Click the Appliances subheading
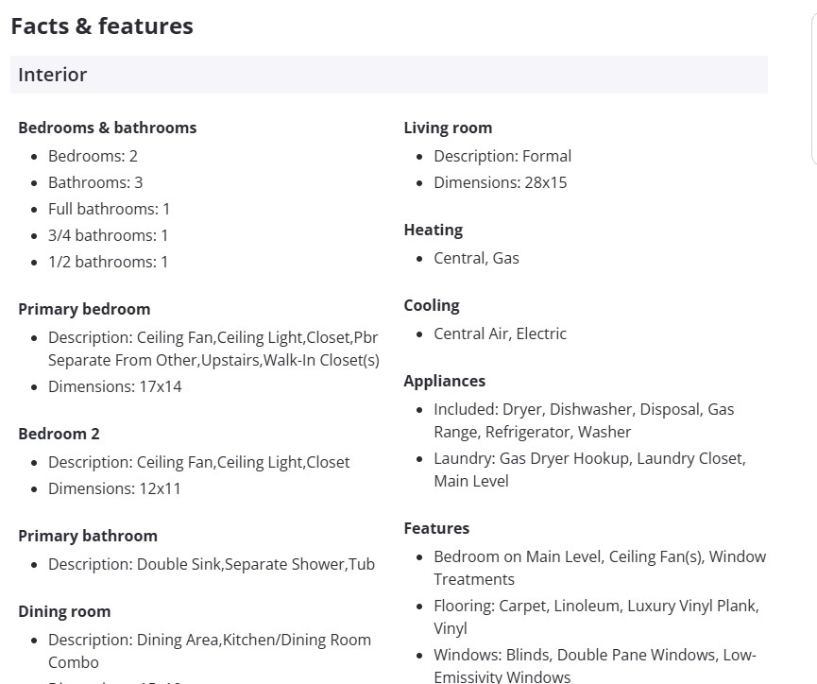 (x=444, y=381)
